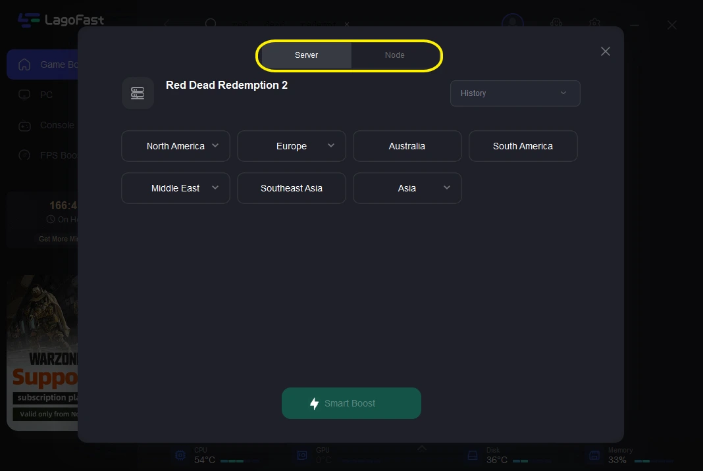703x471 pixels.
Task: Click the Disk icon in status bar
Action: click(473, 455)
